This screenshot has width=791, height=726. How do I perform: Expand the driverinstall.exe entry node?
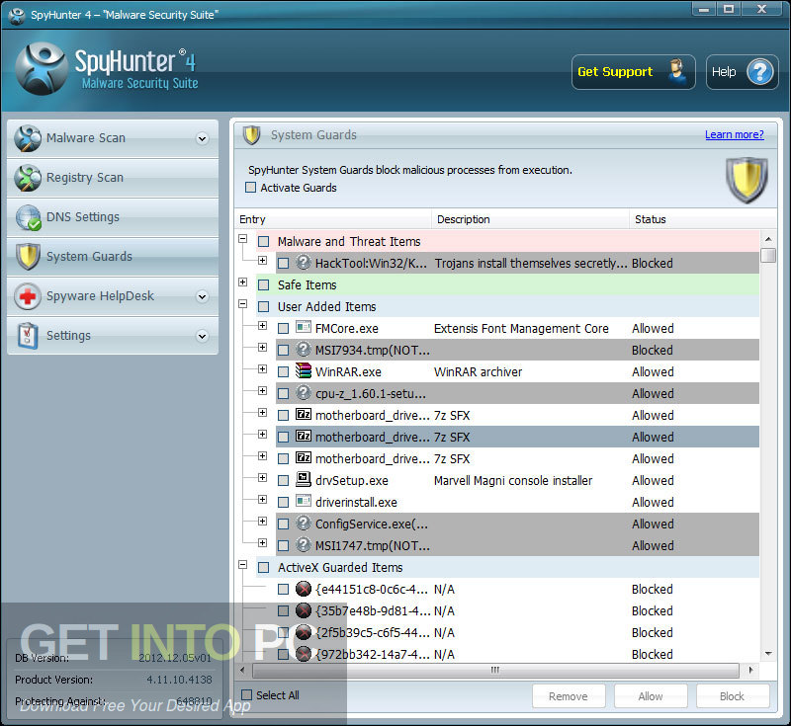click(262, 499)
